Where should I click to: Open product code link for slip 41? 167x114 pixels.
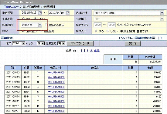56,106
